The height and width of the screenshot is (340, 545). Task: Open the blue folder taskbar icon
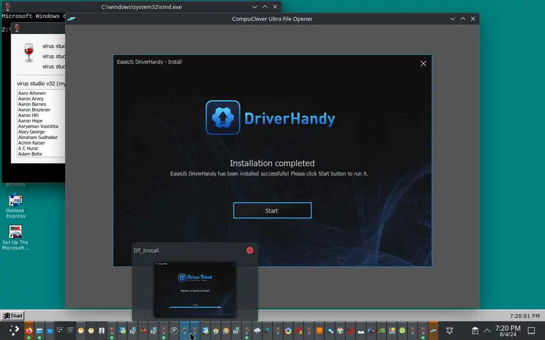pos(50,331)
